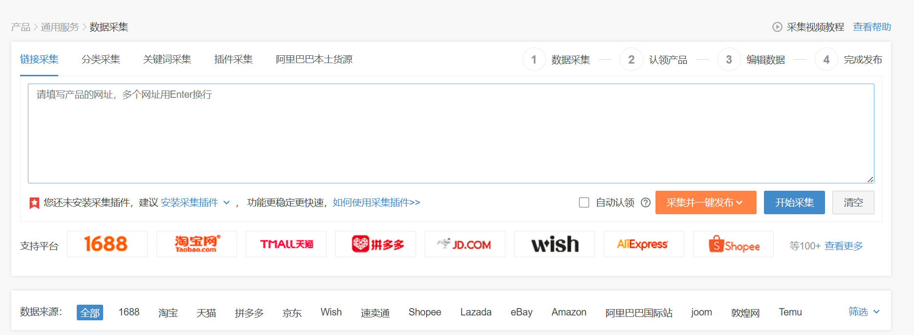The height and width of the screenshot is (335, 914).
Task: Click into the product URL text area
Action: click(451, 134)
